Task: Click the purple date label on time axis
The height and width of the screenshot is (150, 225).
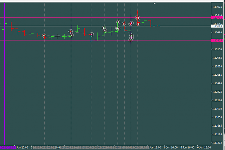Action: click(8, 147)
